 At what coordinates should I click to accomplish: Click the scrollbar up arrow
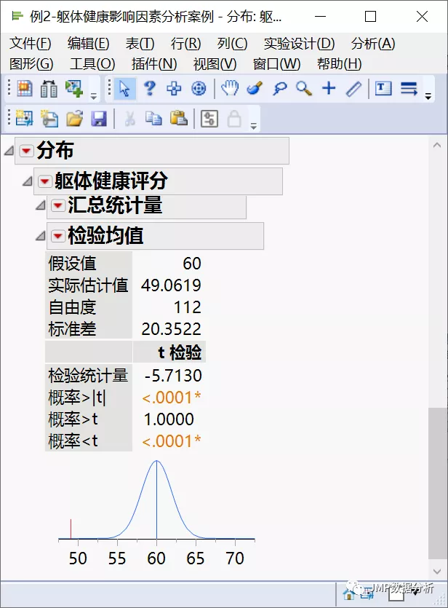[x=437, y=146]
